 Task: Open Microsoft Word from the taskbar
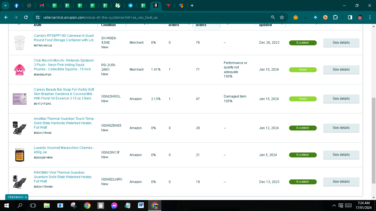click(141, 205)
